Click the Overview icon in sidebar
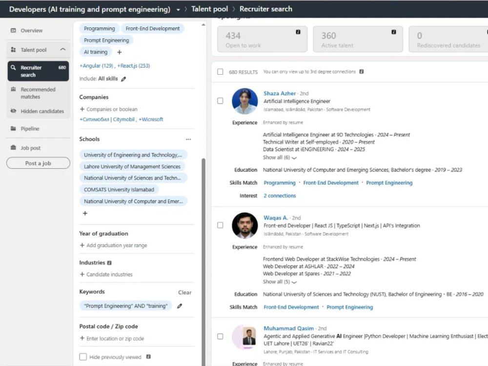Viewport: 488px width, 366px height. tap(13, 30)
